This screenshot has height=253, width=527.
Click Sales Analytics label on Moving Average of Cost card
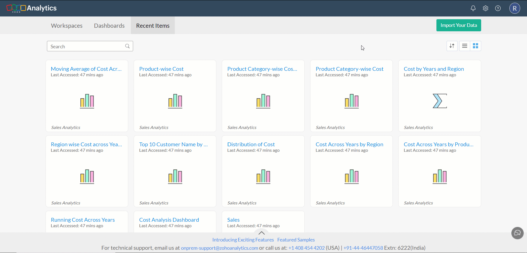click(x=66, y=127)
